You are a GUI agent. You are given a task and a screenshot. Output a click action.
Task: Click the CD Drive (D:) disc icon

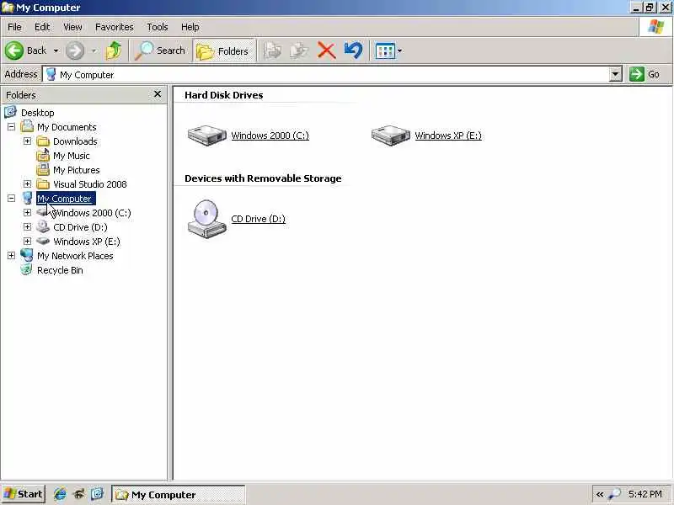click(206, 219)
